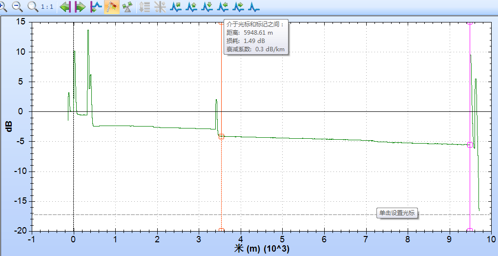Click the blue trace icon with left arrow
Screen dimensions: 498x256
(x=223, y=7)
